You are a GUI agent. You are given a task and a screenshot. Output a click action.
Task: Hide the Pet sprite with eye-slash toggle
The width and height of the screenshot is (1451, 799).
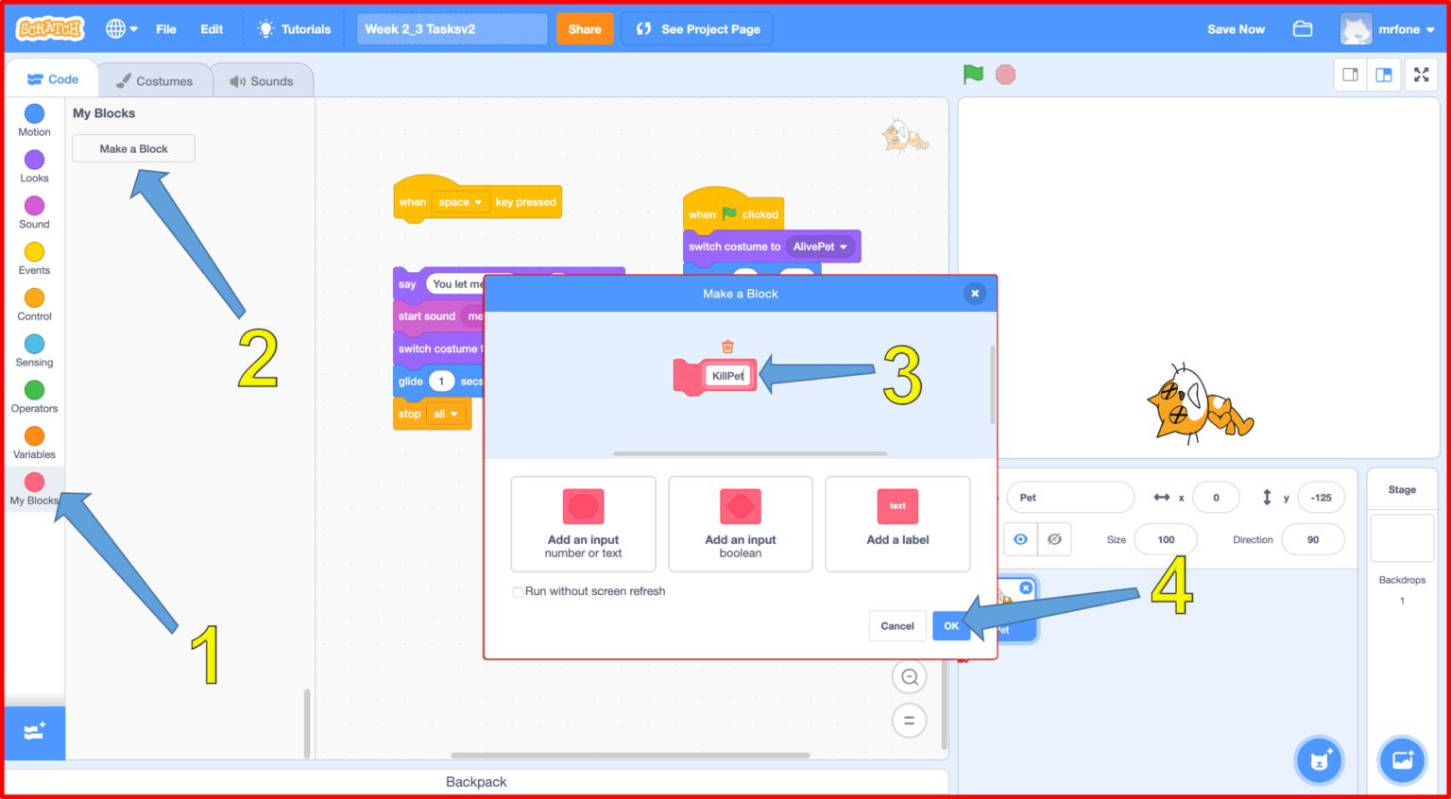tap(1054, 538)
